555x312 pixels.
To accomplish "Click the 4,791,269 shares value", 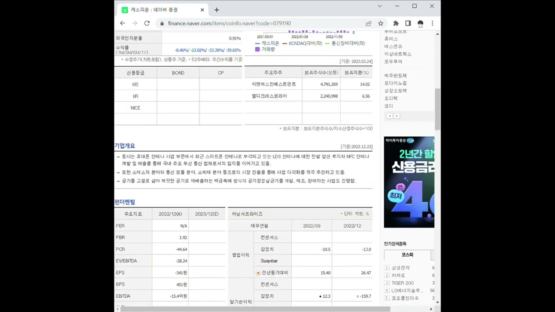I will 329,84.
